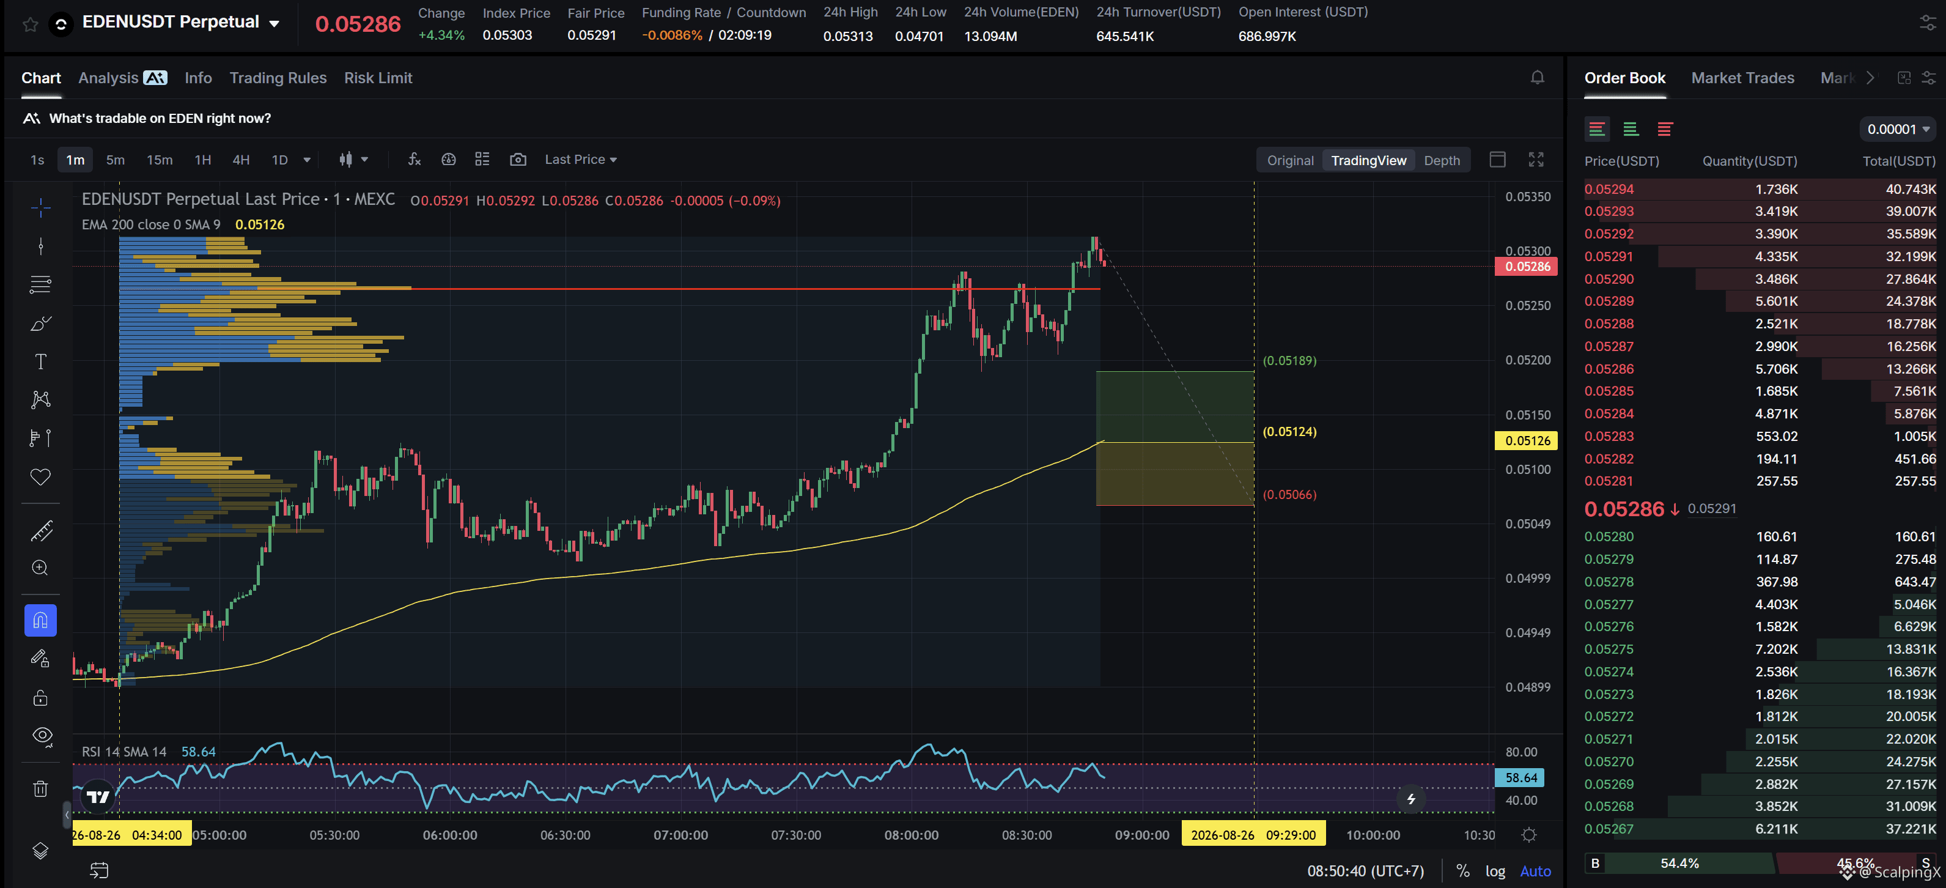Expand the EDENUSDT Perpetual pair dropdown
This screenshot has width=1946, height=888.
(x=275, y=24)
